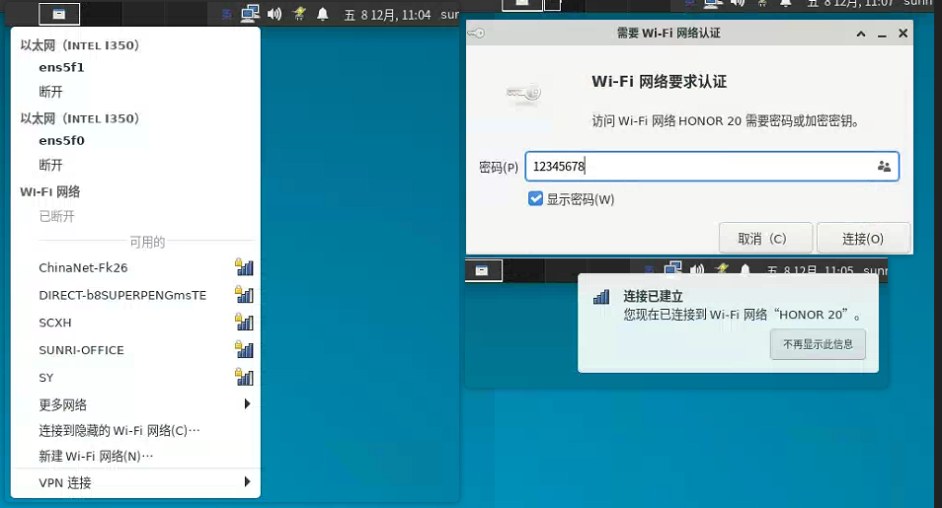This screenshot has height=508, width=942.
Task: Click the password storage icon in the password field
Action: click(x=884, y=167)
